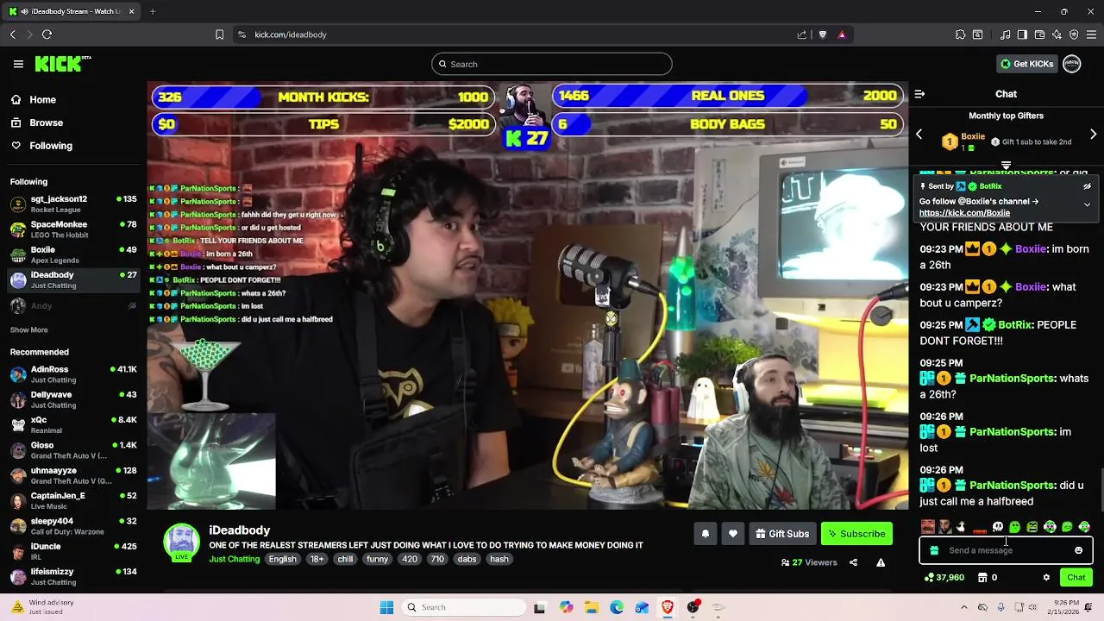Open the browser main menu
Screen dimensions: 1104x621
tap(1091, 34)
